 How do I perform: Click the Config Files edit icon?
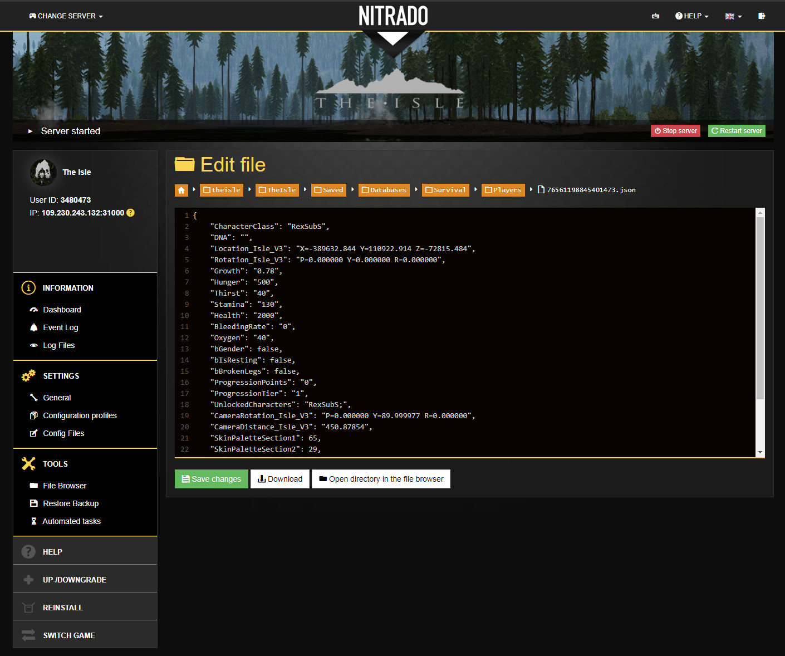click(34, 433)
